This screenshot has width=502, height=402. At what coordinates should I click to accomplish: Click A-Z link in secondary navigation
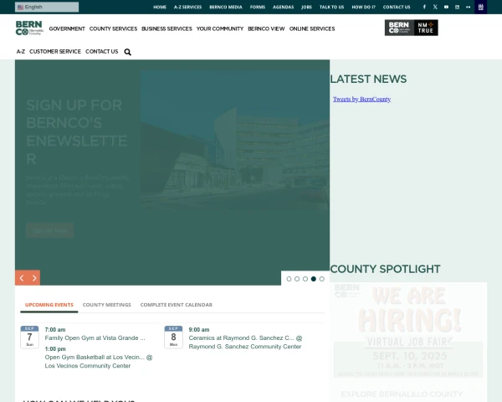[21, 52]
